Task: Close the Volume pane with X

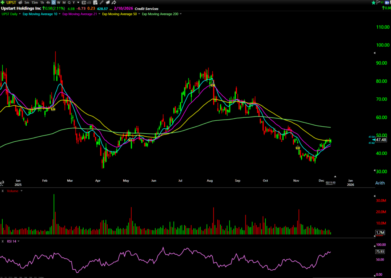Action: tap(2, 190)
